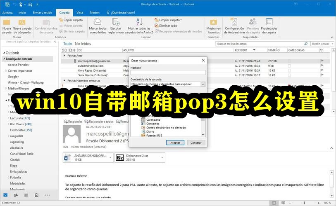Click Mostrar todas las carpetas A-Z
The image size is (336, 206).
click(x=139, y=26)
